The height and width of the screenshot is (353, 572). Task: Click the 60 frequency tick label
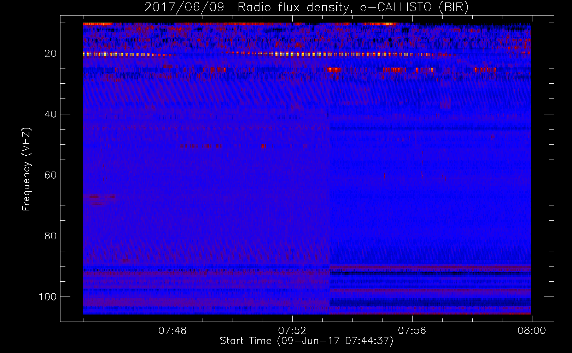[x=51, y=175]
